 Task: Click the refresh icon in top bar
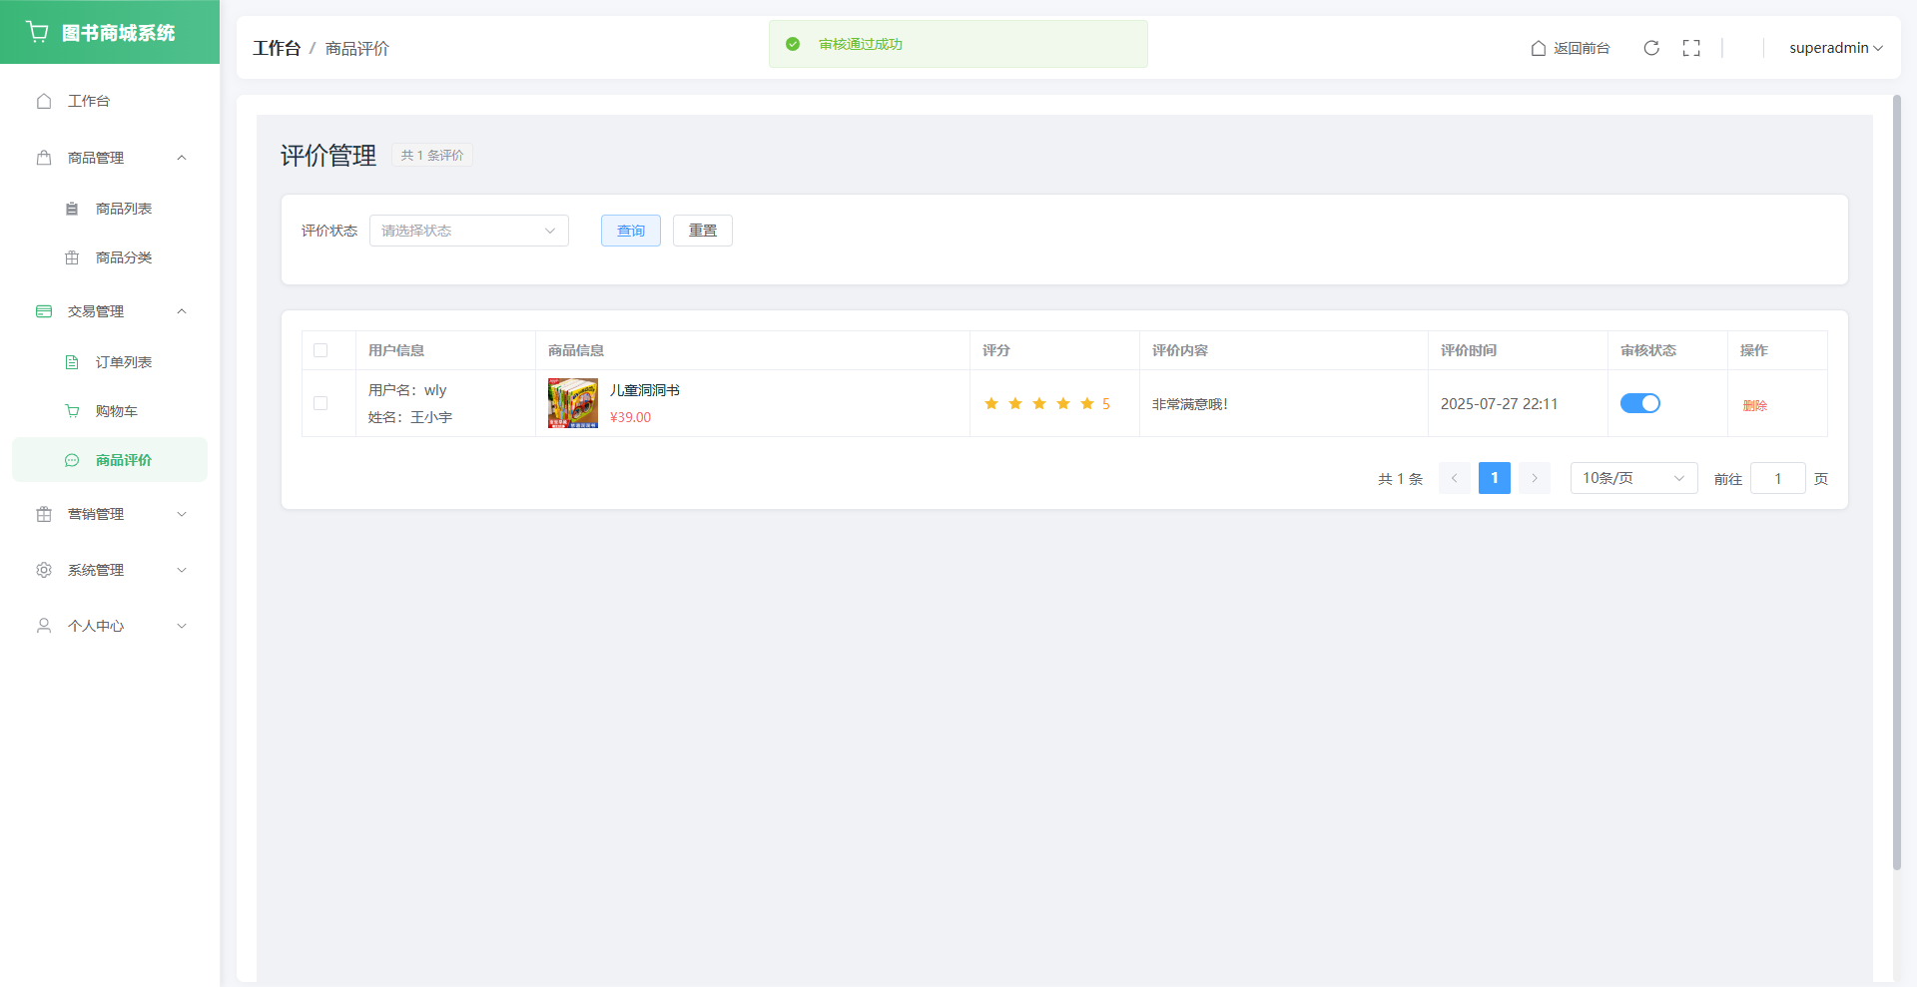click(x=1651, y=48)
